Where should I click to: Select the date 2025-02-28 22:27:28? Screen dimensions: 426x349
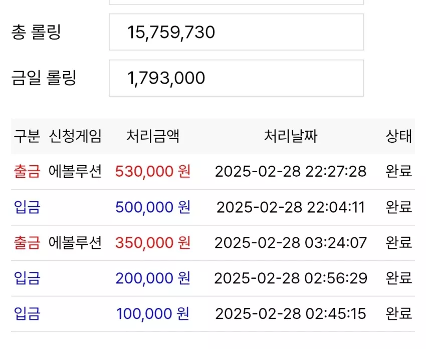click(291, 172)
